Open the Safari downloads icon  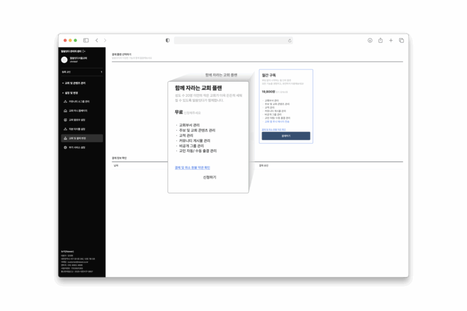370,41
